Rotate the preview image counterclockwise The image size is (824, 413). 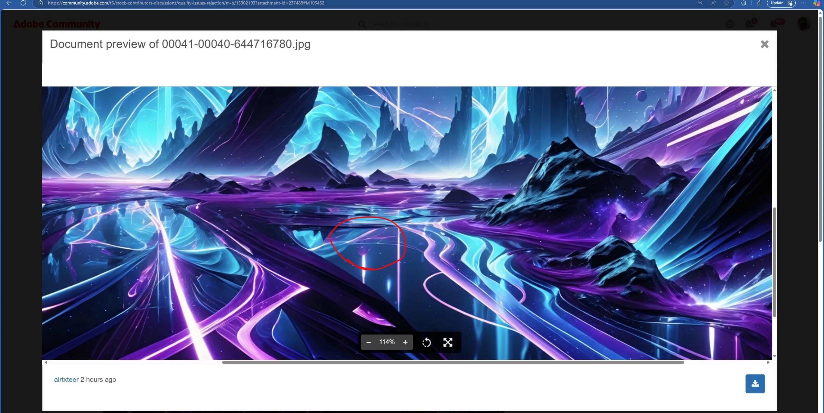pyautogui.click(x=426, y=342)
